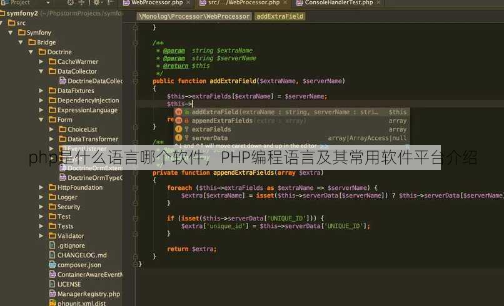Click the .gitignore file icon

(53, 245)
